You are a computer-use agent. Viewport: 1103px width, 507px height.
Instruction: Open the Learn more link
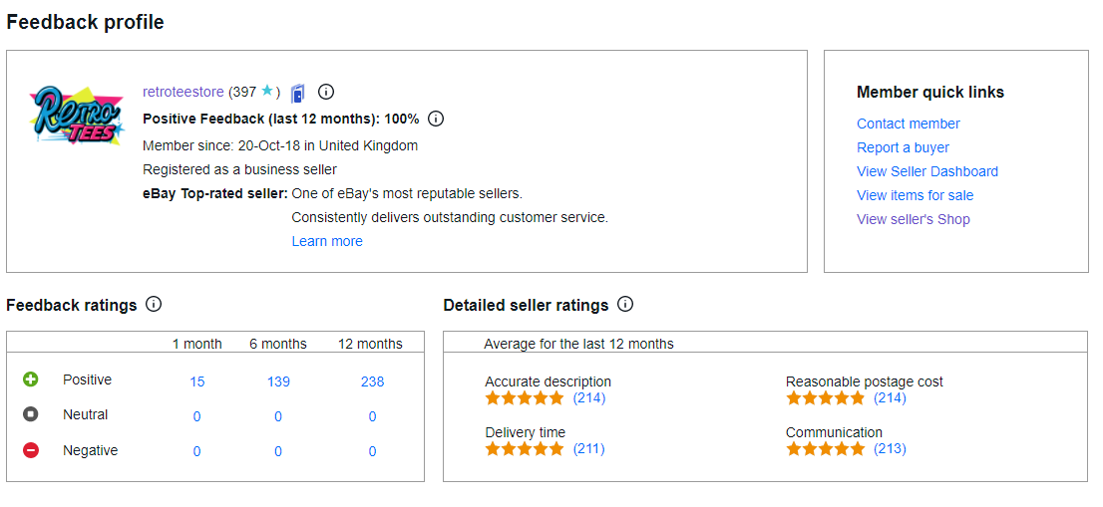(327, 241)
